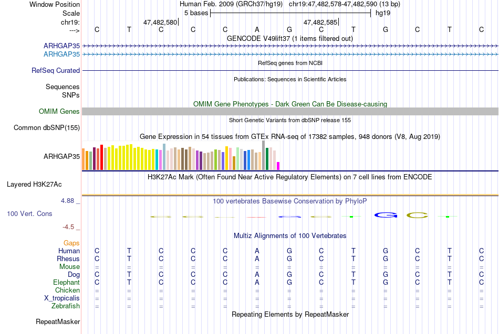Open the Layered H3K27Ac track label
The height and width of the screenshot is (334, 499).
pyautogui.click(x=34, y=185)
